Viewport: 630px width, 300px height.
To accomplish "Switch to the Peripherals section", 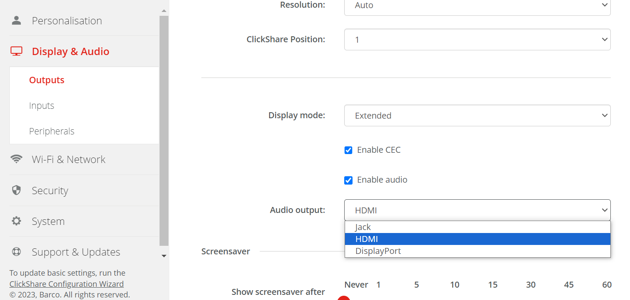I will point(52,131).
